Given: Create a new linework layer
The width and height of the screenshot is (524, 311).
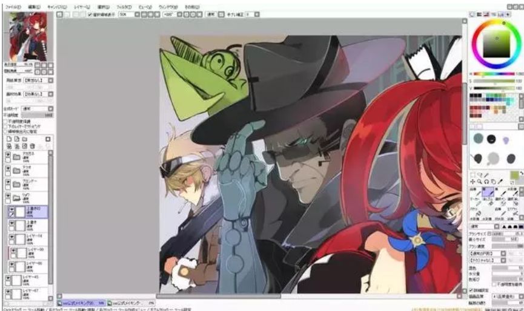Looking at the screenshot, I should [x=17, y=139].
